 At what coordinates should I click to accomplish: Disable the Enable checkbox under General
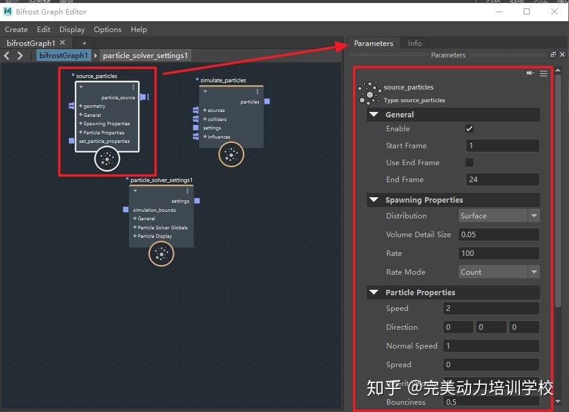pyautogui.click(x=468, y=128)
